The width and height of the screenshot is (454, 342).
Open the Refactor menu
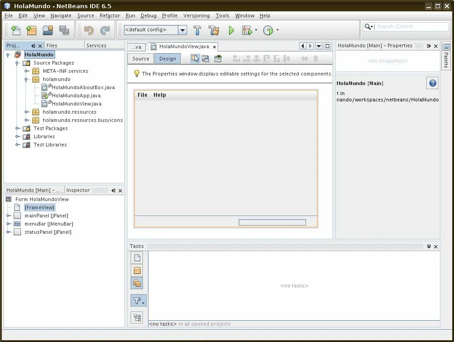110,15
